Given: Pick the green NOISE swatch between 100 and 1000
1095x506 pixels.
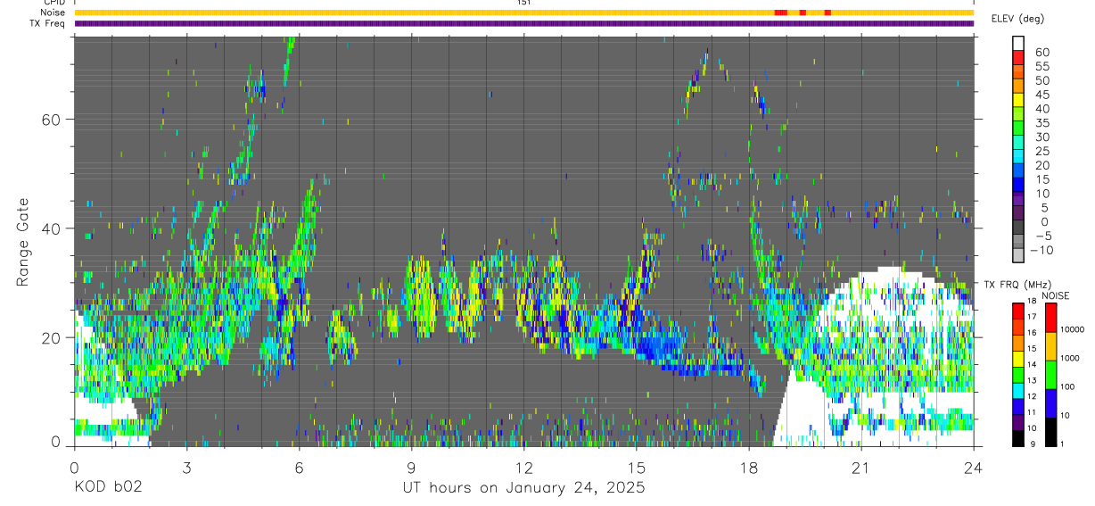Looking at the screenshot, I should [1051, 374].
